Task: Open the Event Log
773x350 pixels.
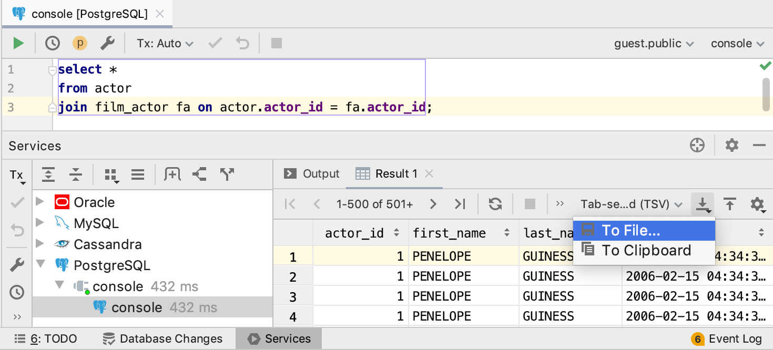Action: click(x=727, y=339)
